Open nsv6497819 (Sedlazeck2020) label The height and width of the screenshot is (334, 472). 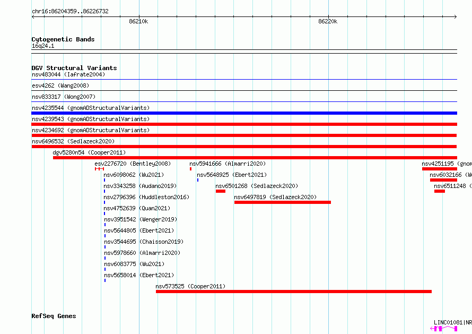pos(275,197)
